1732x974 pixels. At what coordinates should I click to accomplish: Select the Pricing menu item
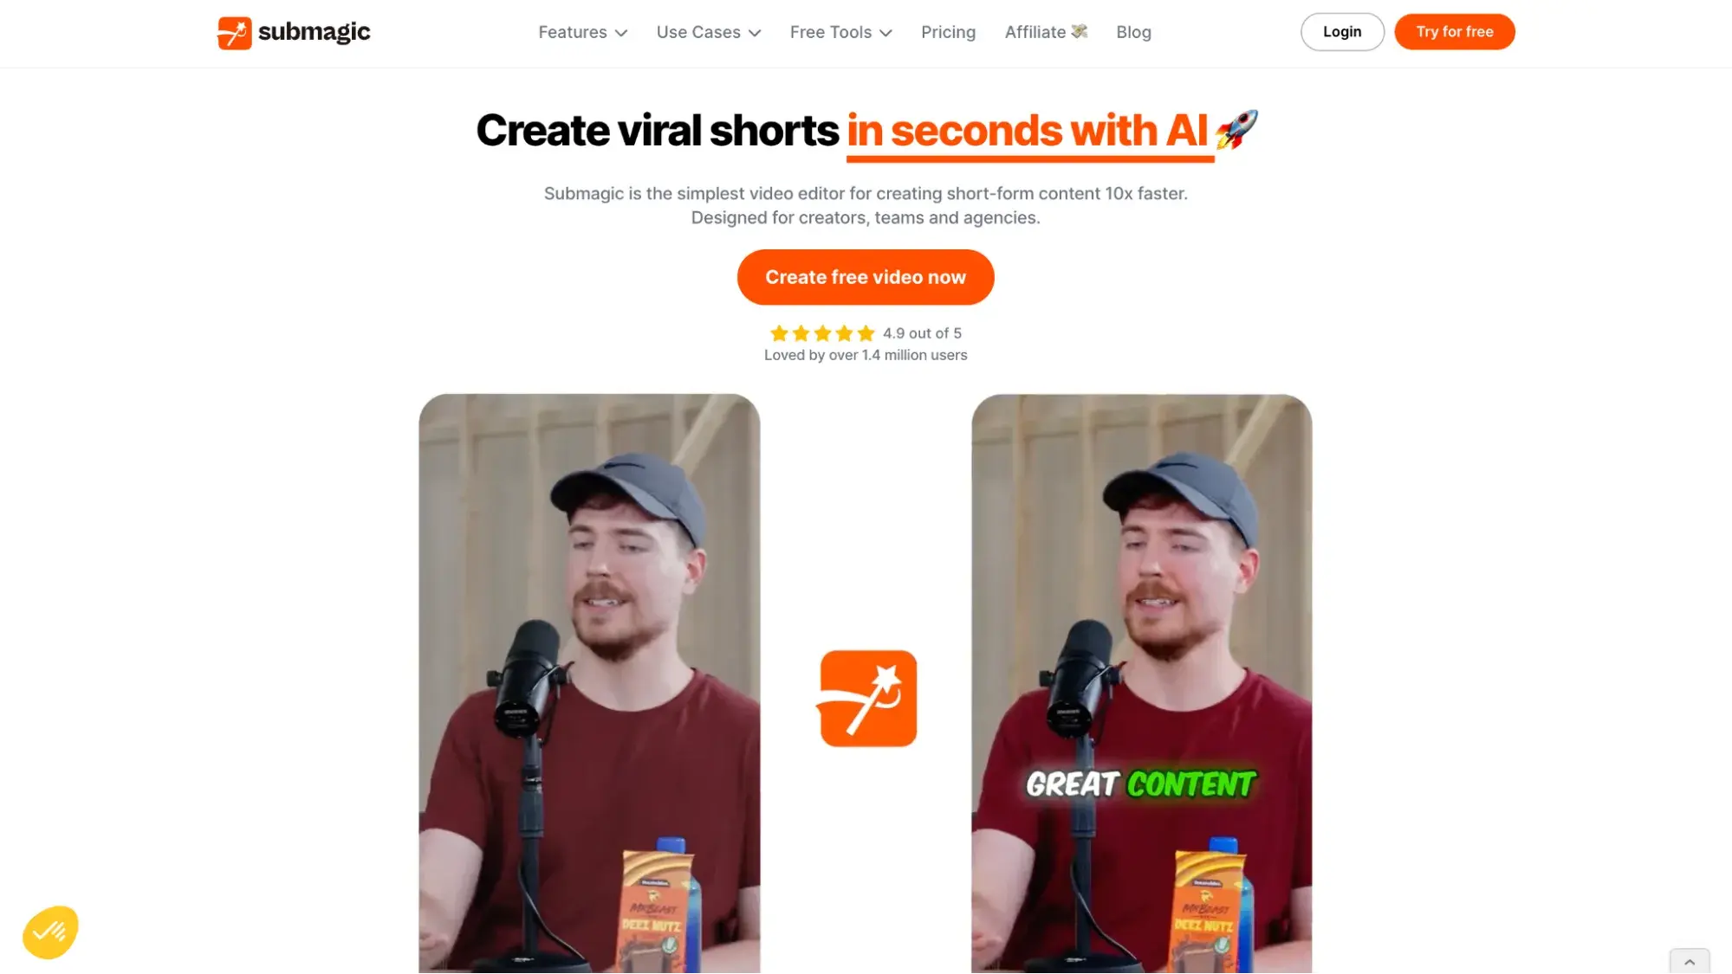tap(948, 31)
